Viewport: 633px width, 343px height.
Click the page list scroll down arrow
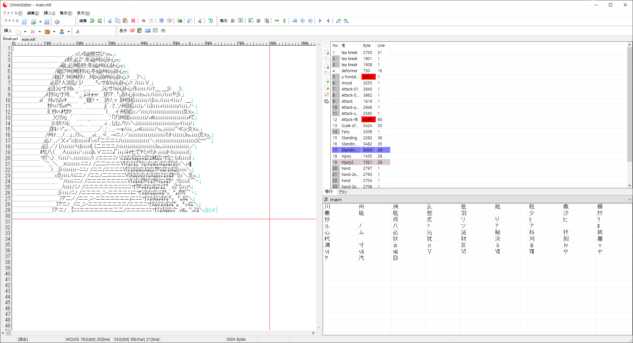629,185
